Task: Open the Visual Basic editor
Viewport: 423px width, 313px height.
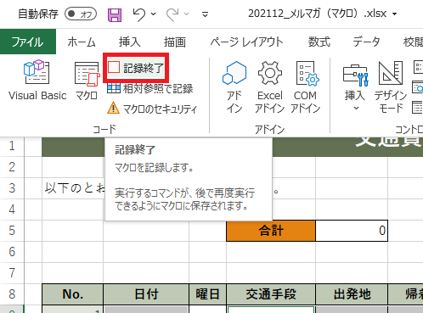Action: (37, 80)
